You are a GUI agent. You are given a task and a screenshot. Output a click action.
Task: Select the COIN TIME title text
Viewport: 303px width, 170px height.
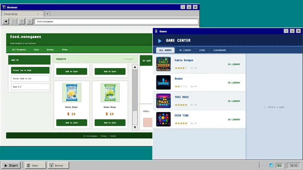click(182, 115)
